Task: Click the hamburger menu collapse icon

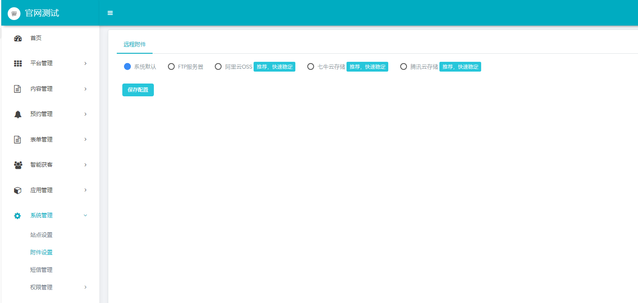Action: (x=110, y=13)
